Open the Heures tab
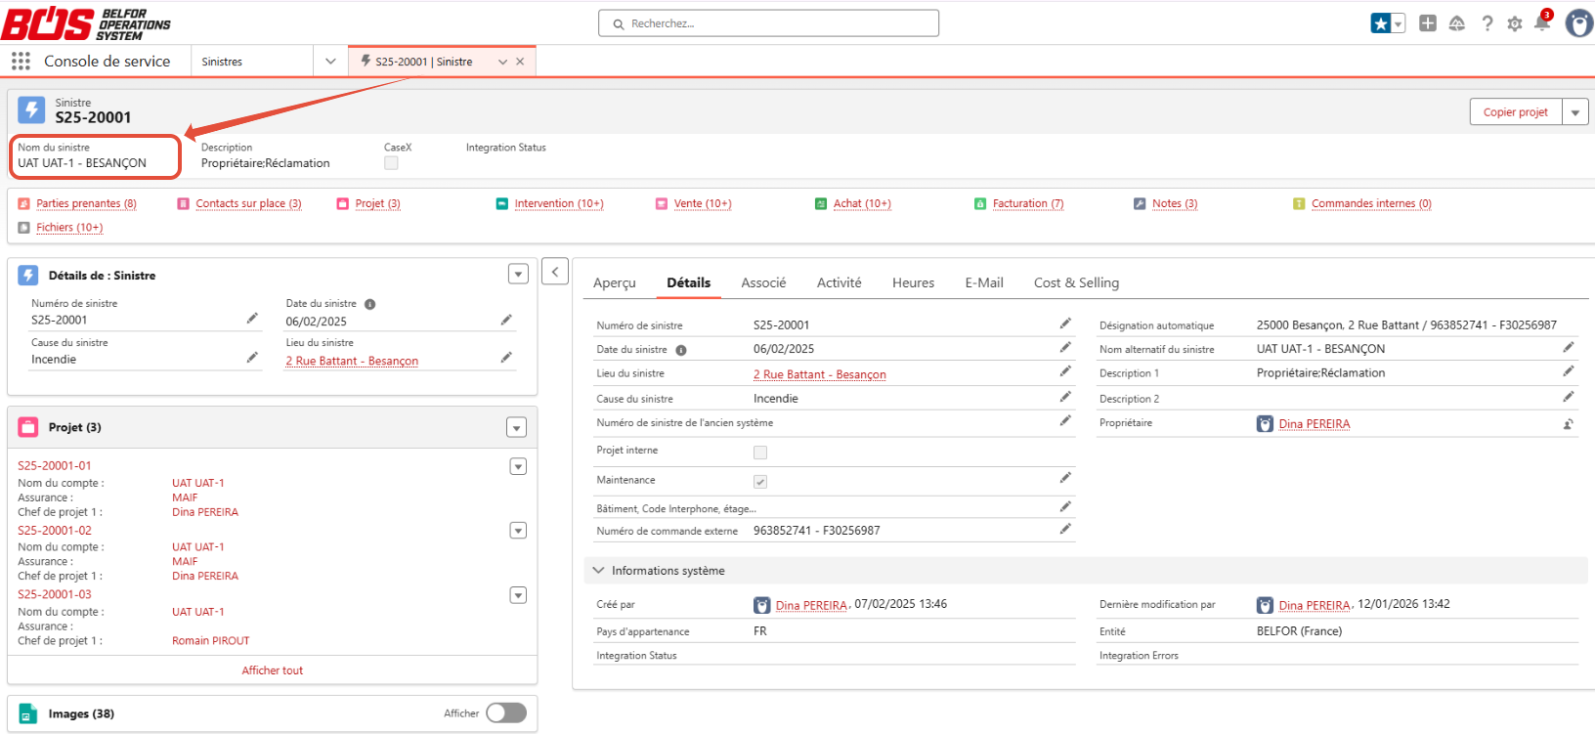Viewport: 1595px width, 734px height. pyautogui.click(x=913, y=282)
